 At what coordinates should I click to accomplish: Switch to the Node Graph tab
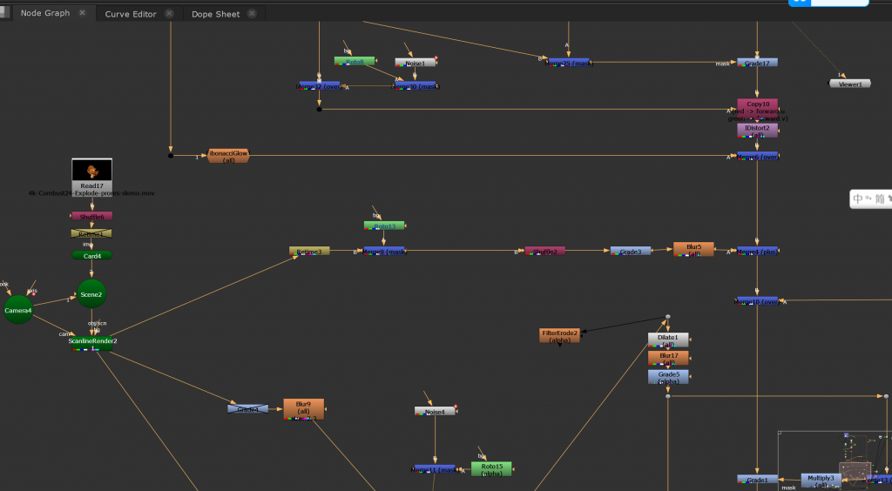(x=45, y=13)
